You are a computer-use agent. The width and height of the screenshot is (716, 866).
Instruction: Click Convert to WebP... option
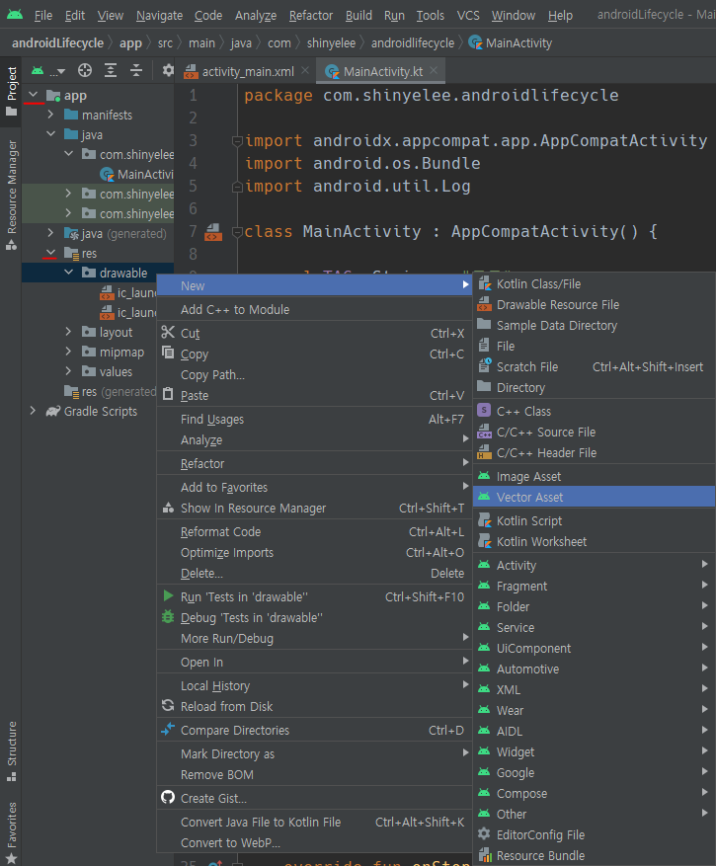click(314, 843)
